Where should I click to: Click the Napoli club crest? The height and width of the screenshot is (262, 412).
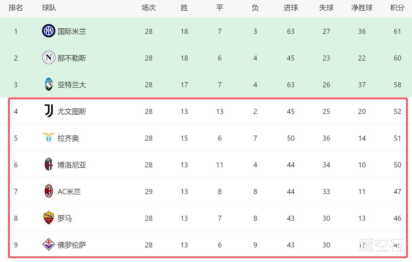(49, 58)
